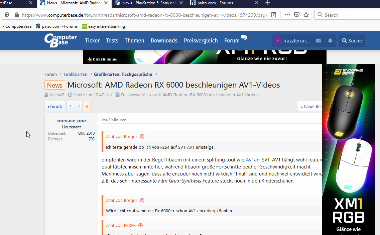
Task: Go to page 2 of thread
Action: 79,106
